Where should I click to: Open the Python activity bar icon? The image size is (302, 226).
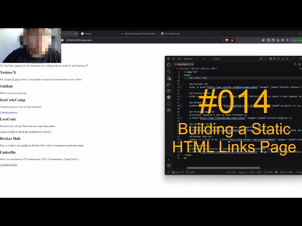click(x=169, y=97)
